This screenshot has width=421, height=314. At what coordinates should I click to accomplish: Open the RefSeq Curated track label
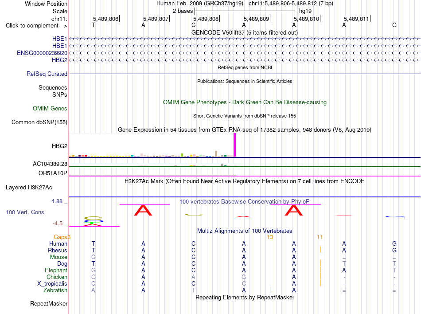click(x=47, y=74)
